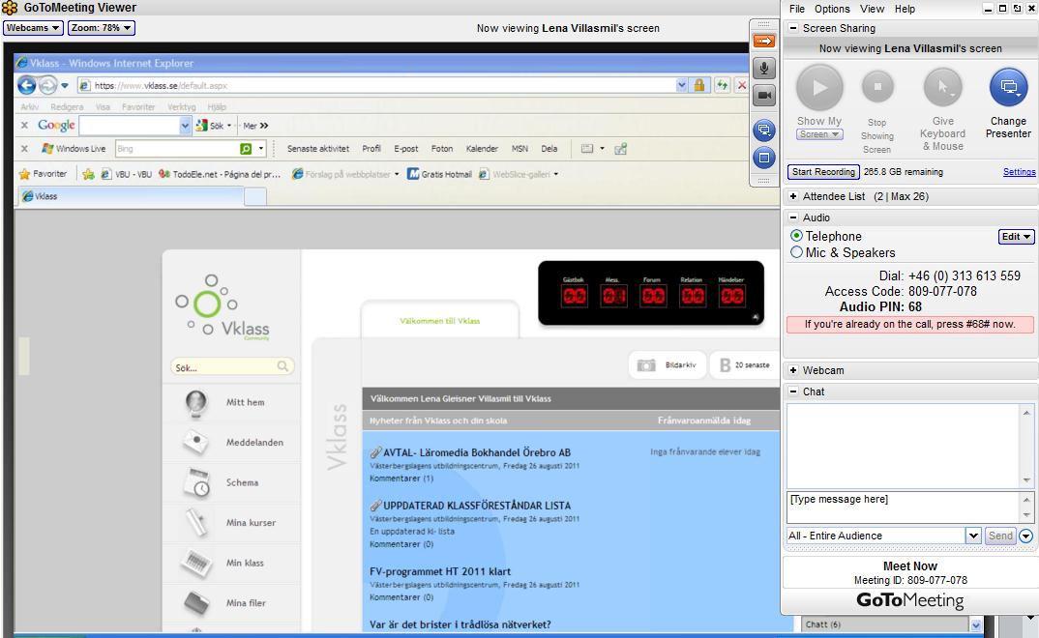Click the Vklass logo
1039x638 pixels.
pyautogui.click(x=223, y=306)
